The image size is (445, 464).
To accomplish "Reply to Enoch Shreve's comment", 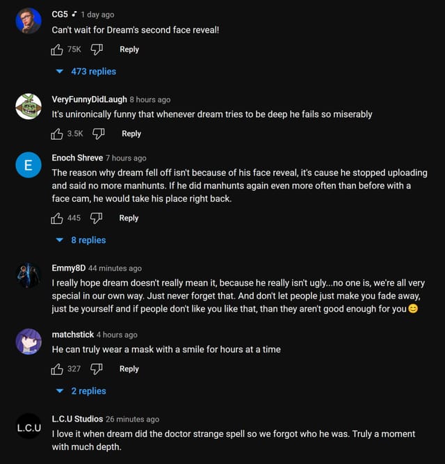I will (129, 218).
